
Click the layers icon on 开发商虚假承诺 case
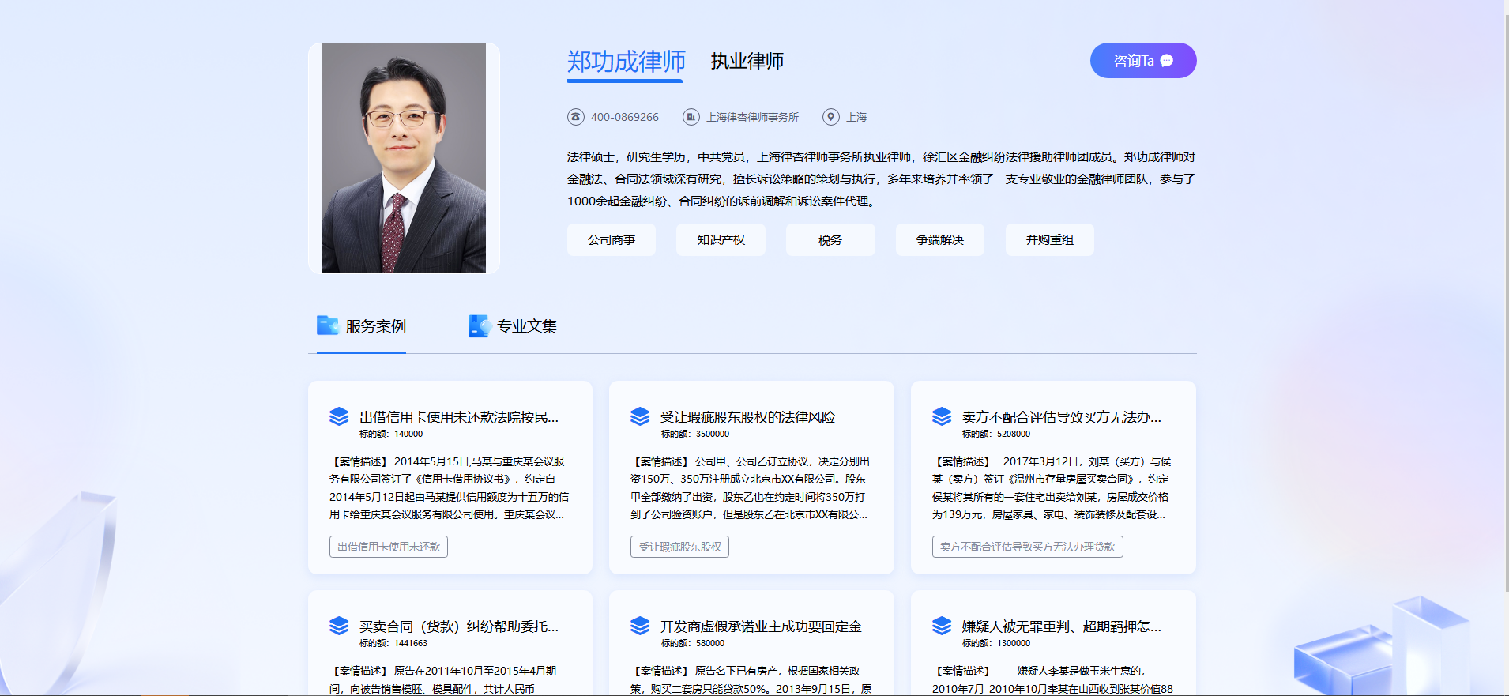coord(640,626)
